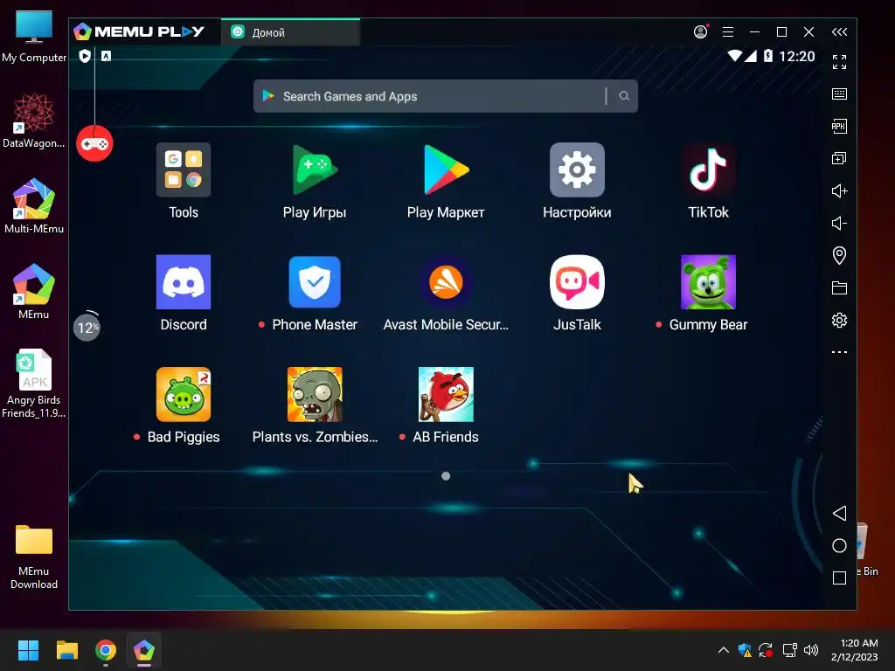Show hidden tray icons chevron
Screen dimensions: 895x671
pyautogui.click(x=723, y=650)
